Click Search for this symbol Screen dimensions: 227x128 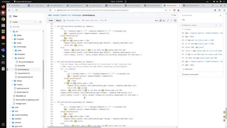pos(190,74)
